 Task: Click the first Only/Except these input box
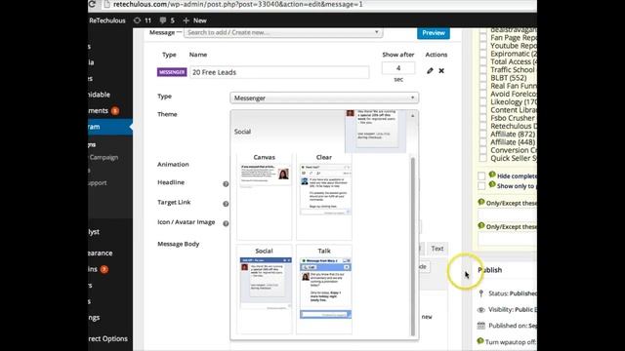[x=508, y=214]
